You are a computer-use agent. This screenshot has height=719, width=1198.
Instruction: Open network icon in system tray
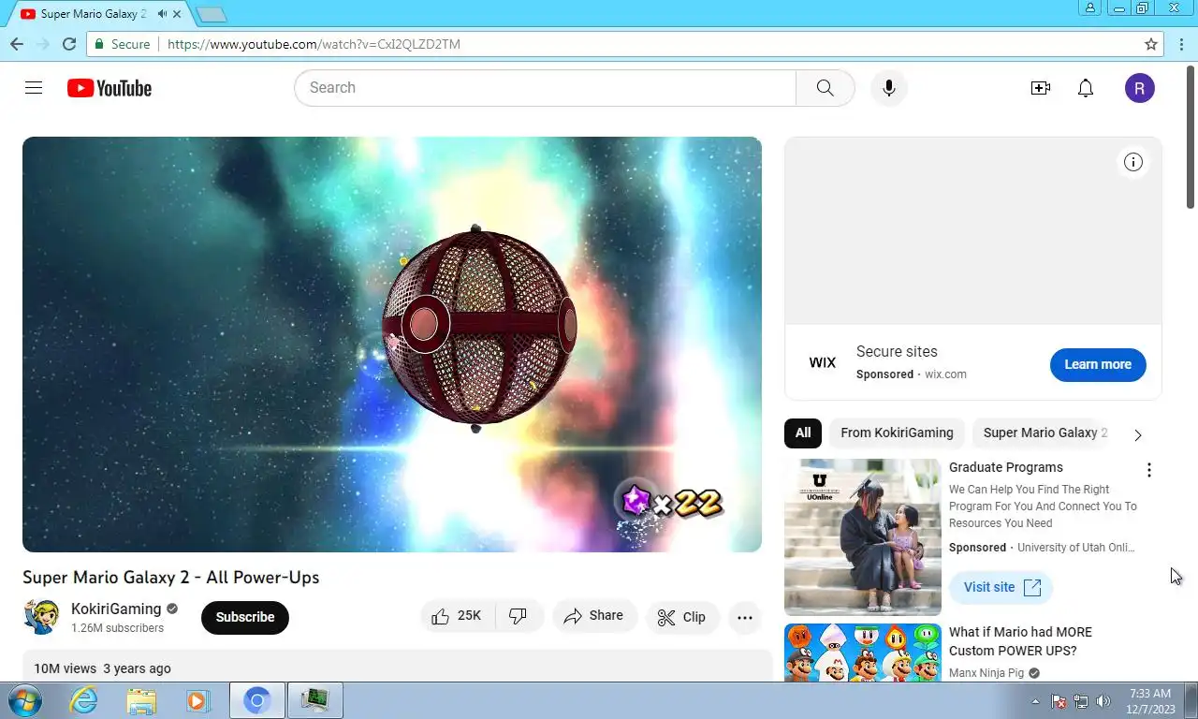point(1081,701)
